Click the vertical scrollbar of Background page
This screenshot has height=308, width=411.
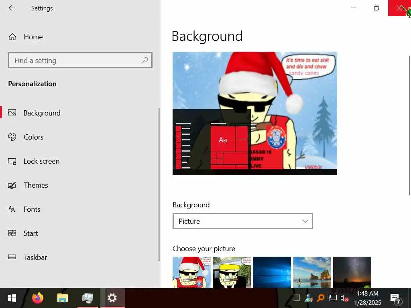pos(409,125)
